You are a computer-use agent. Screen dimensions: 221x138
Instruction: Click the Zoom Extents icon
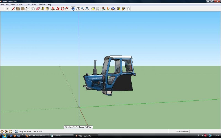coord(87,9)
